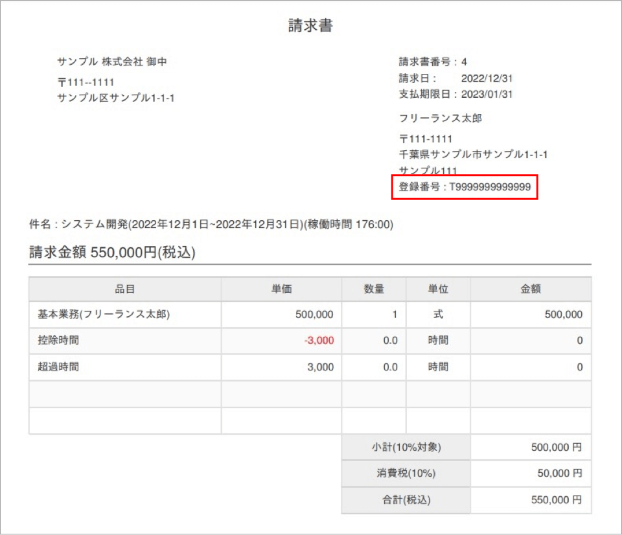Click the 請求書番号 field

point(433,62)
